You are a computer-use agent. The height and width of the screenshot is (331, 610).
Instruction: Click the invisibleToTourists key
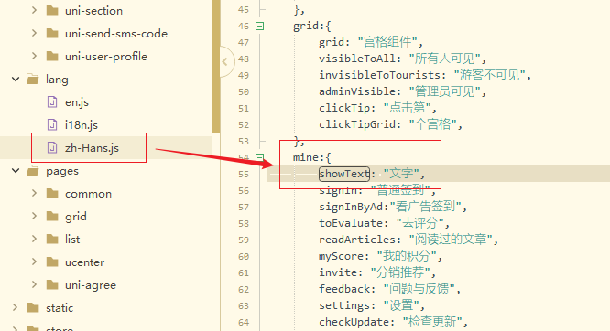[379, 75]
